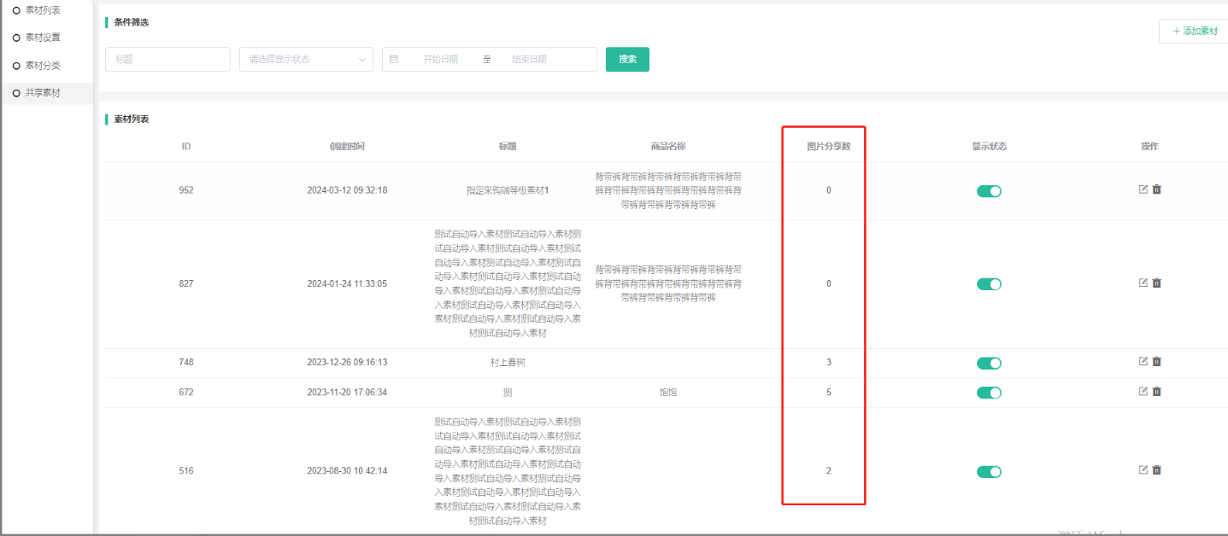This screenshot has width=1228, height=536.
Task: Click the green 搜索 button
Action: (627, 60)
